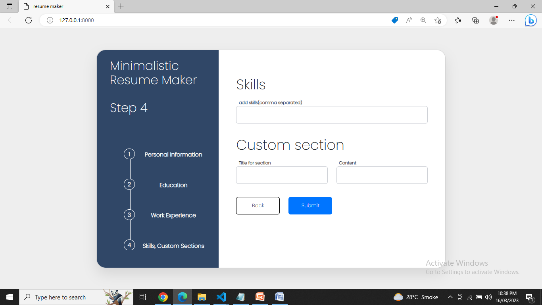
Task: Click the Title for section field
Action: (x=282, y=175)
